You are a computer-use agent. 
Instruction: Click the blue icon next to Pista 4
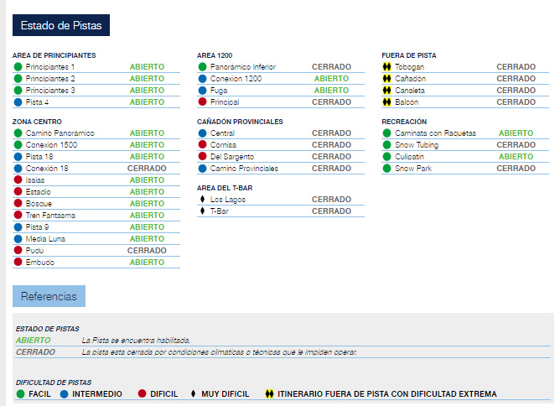coord(18,101)
